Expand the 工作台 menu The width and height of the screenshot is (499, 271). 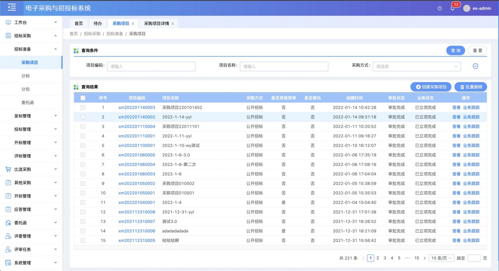31,22
